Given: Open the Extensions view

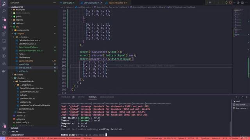Looking at the screenshot, I should tap(4, 34).
